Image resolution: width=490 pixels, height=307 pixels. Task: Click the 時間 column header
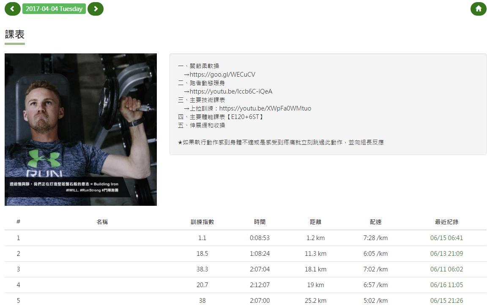[x=260, y=222]
